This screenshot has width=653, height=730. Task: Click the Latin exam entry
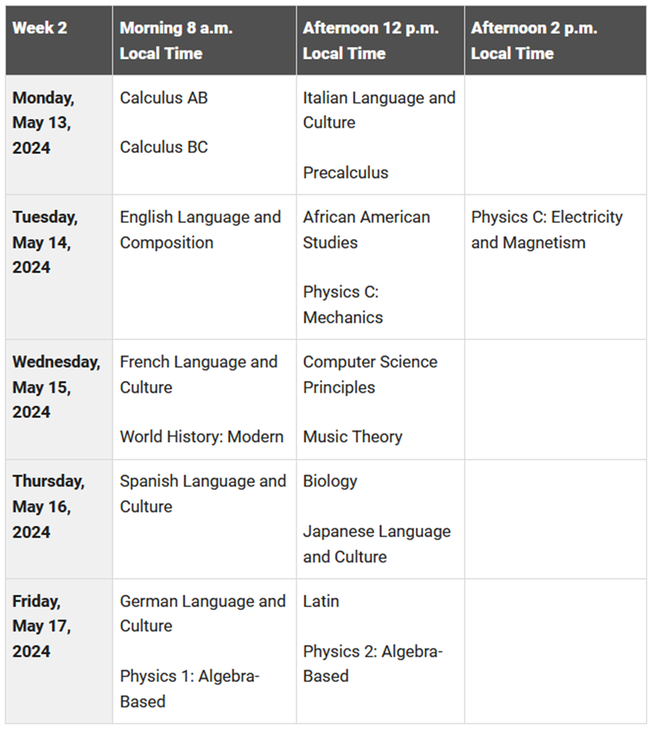320,601
